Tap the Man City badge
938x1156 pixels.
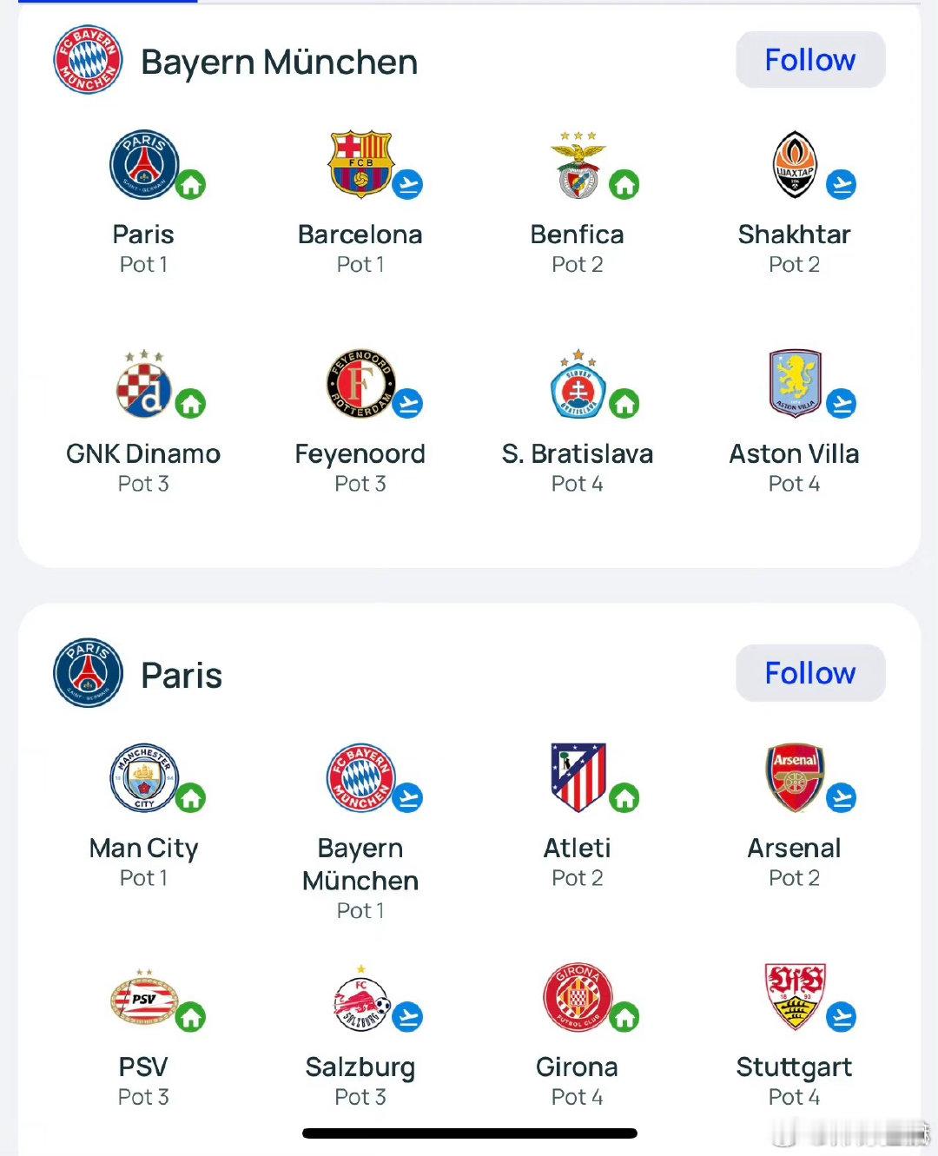point(144,777)
